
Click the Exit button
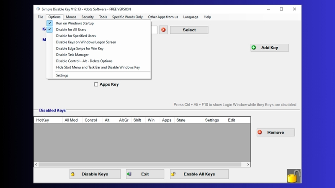[145, 174]
